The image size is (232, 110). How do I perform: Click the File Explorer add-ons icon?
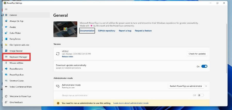(x=6, y=45)
